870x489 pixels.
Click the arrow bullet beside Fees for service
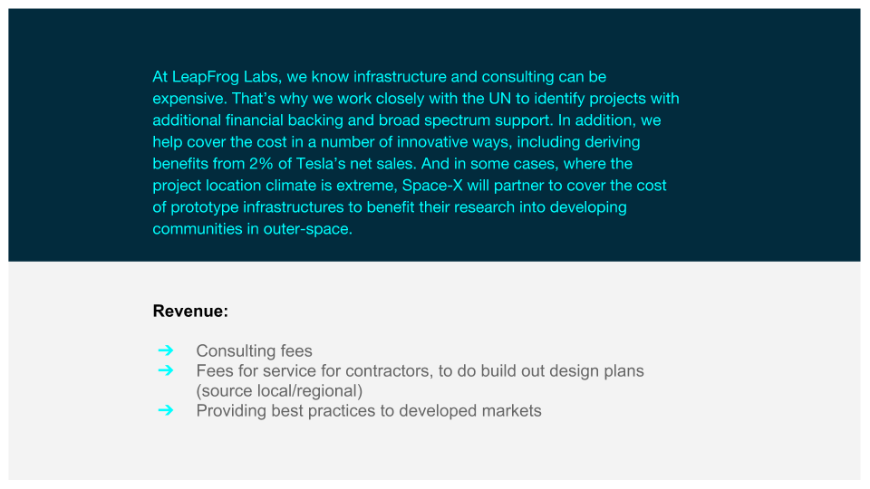tap(165, 370)
